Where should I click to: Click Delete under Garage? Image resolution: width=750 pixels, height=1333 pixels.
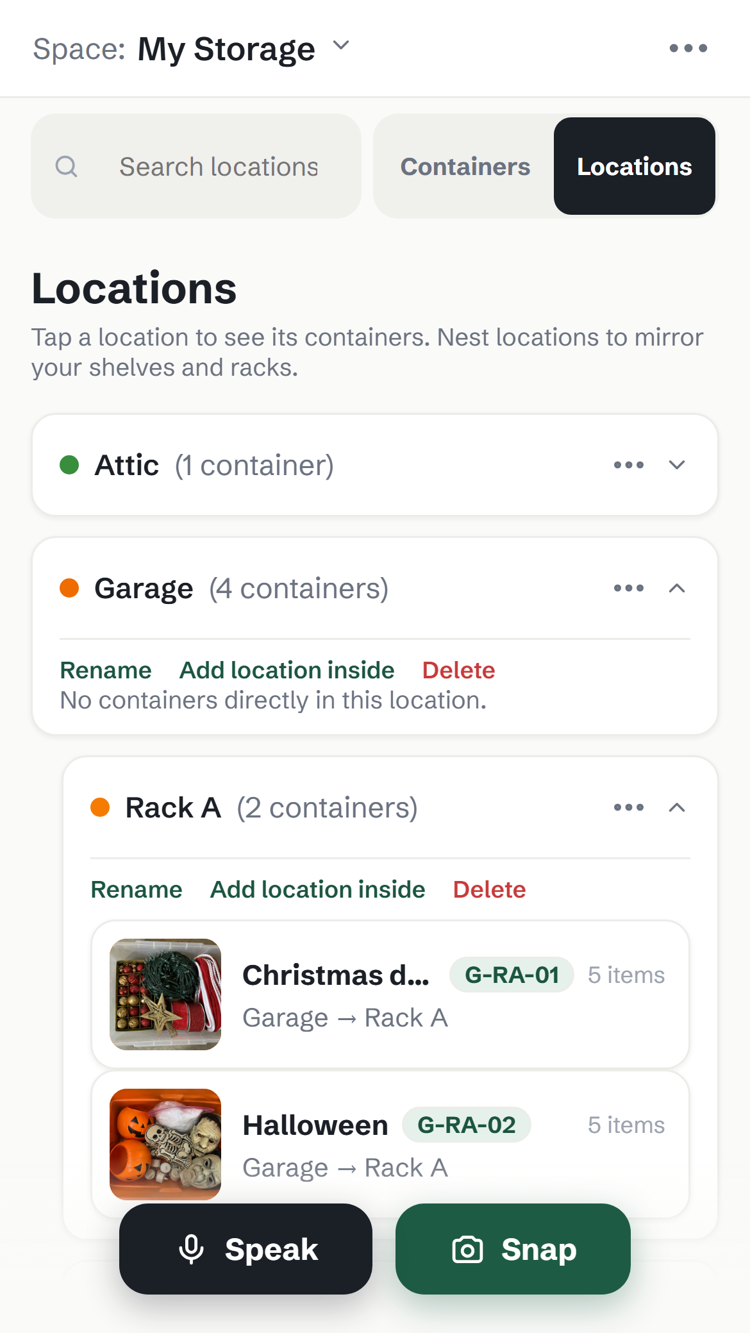click(459, 670)
